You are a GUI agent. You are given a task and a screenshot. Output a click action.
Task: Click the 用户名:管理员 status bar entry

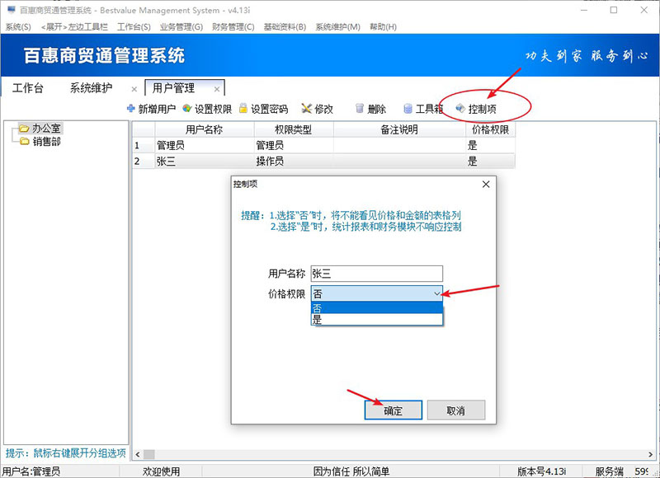pos(31,471)
